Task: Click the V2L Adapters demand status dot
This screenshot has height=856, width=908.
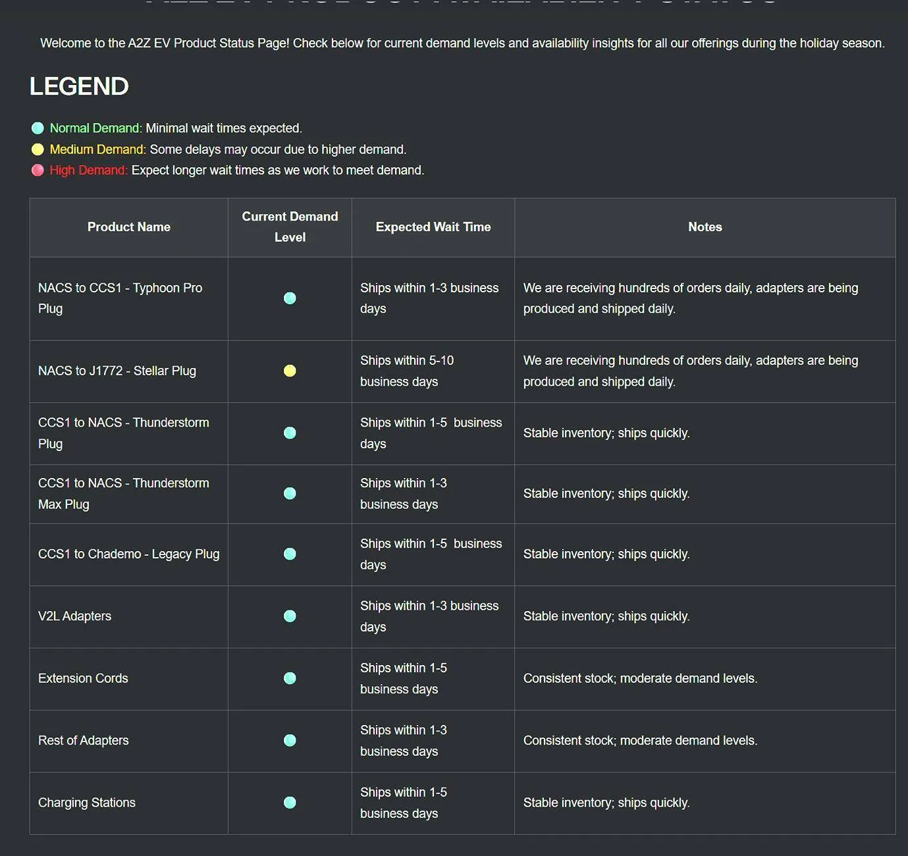Action: click(290, 616)
